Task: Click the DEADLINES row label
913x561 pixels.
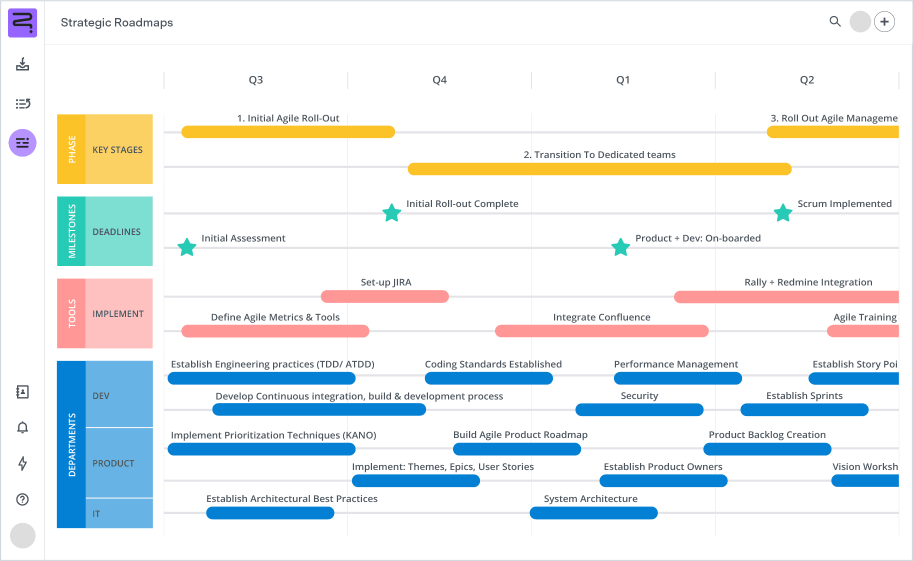Action: 116,231
